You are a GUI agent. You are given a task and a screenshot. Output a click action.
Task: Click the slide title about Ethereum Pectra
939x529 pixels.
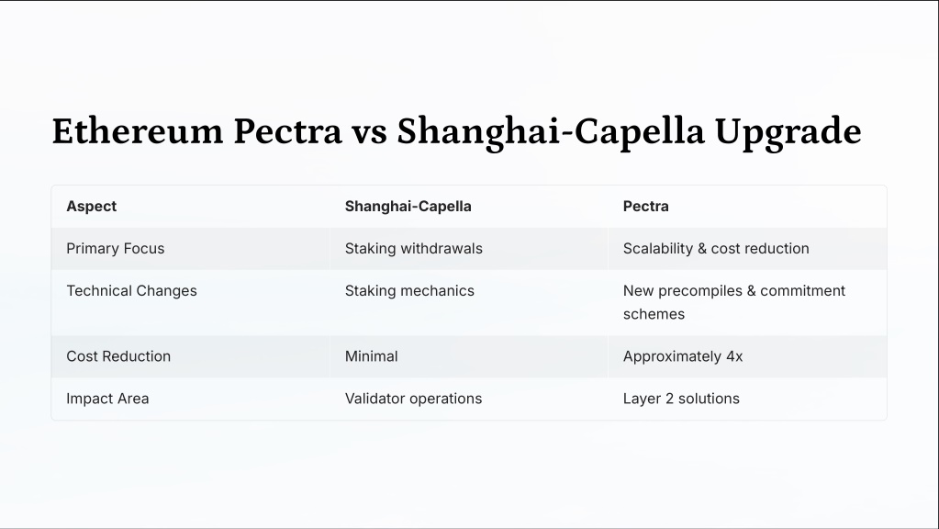pyautogui.click(x=456, y=132)
